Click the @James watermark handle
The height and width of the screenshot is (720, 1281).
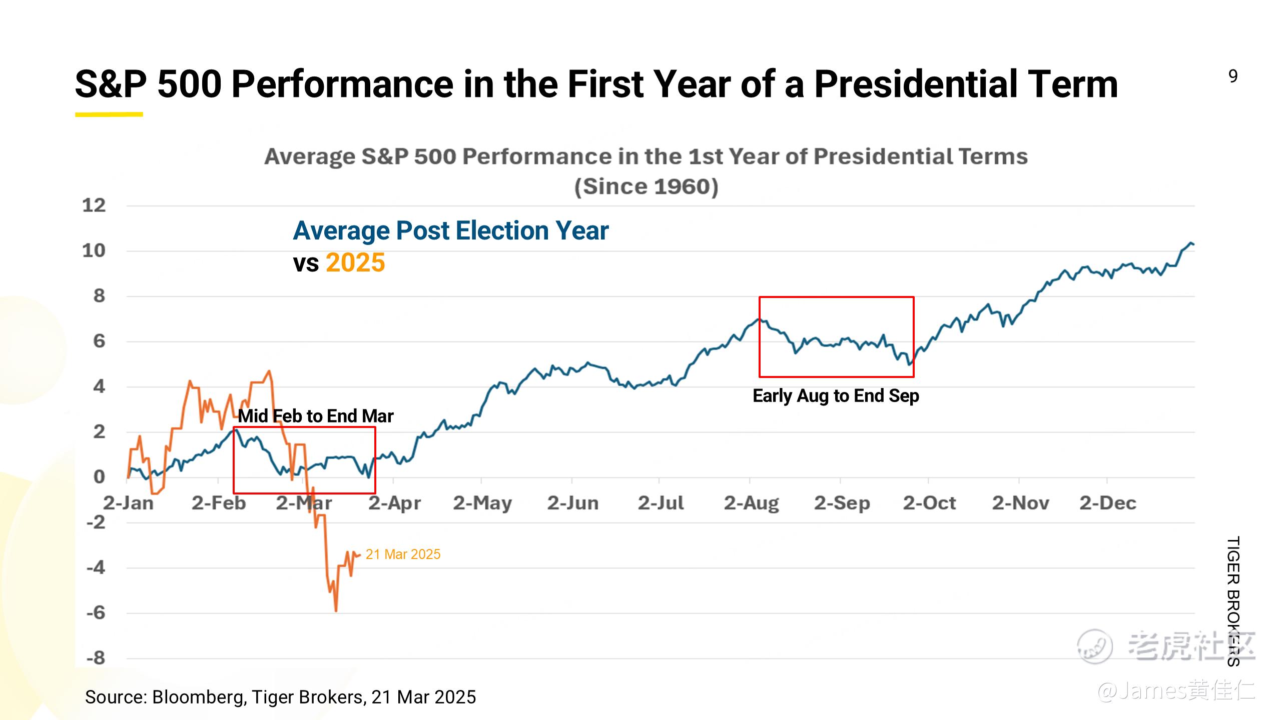tap(1176, 691)
